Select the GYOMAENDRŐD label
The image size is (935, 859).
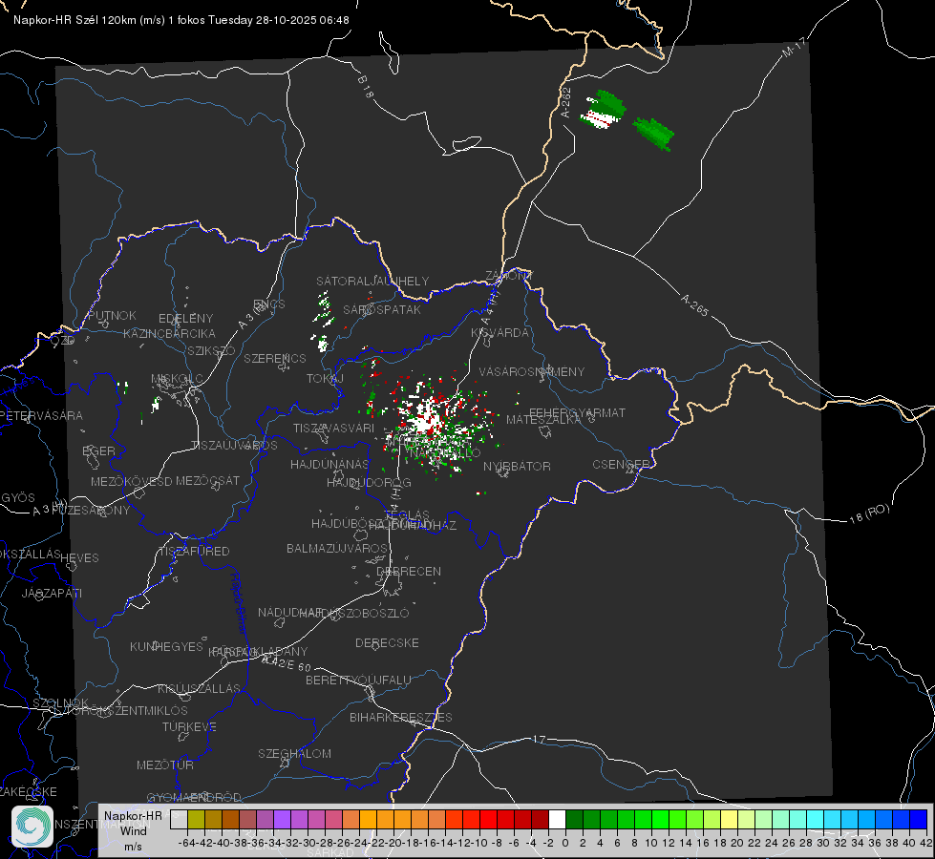(194, 797)
